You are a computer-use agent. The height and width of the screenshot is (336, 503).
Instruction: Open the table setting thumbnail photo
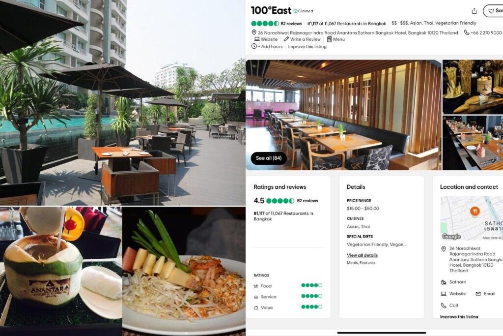pos(473,143)
